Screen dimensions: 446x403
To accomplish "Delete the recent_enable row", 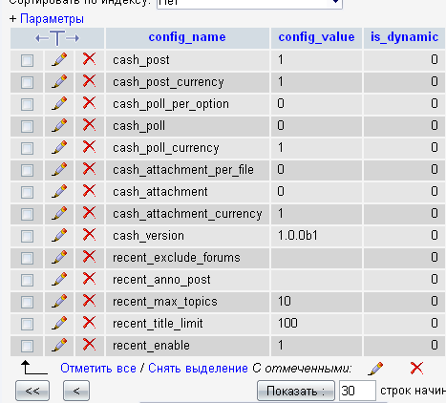I will 89,345.
